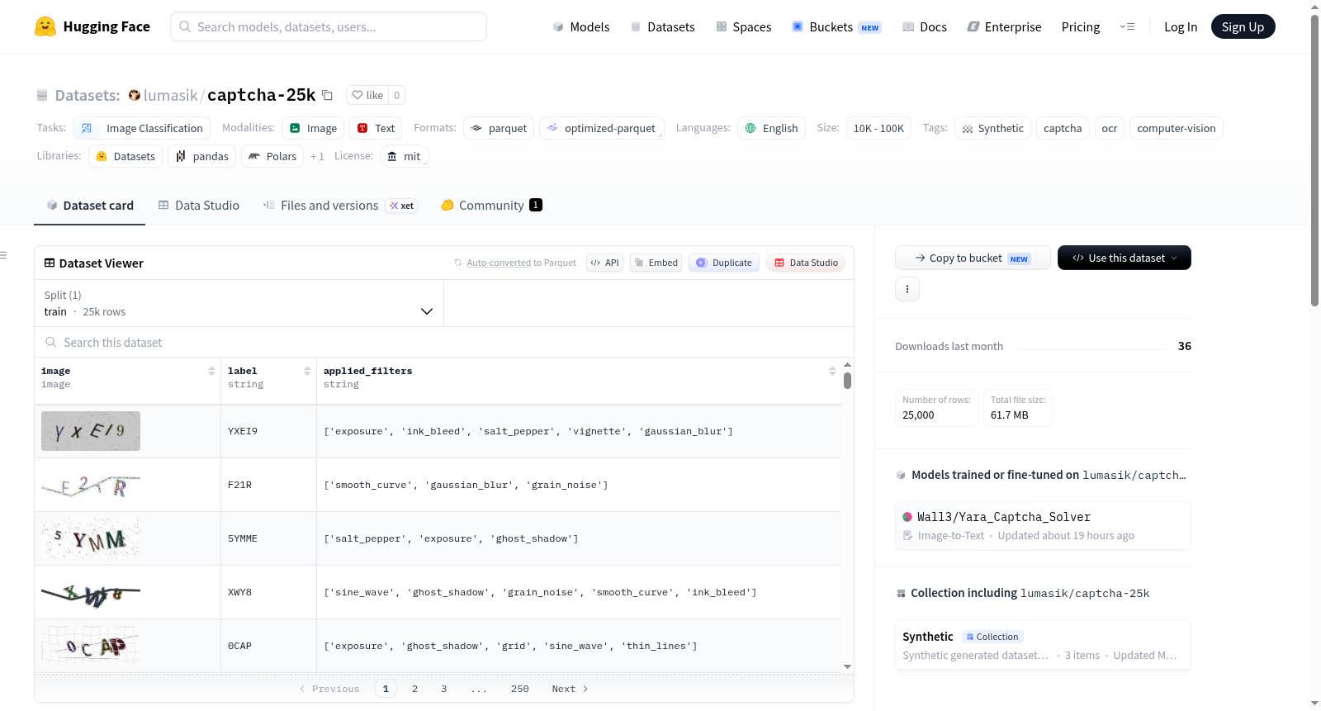Go to page 2 of results
The height and width of the screenshot is (711, 1321).
(x=414, y=689)
